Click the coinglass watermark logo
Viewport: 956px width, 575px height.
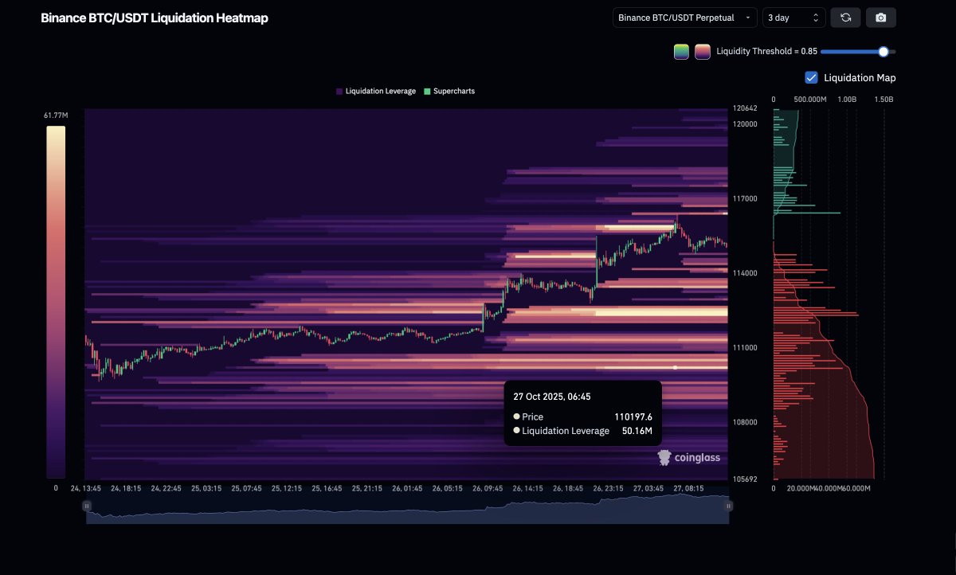663,457
